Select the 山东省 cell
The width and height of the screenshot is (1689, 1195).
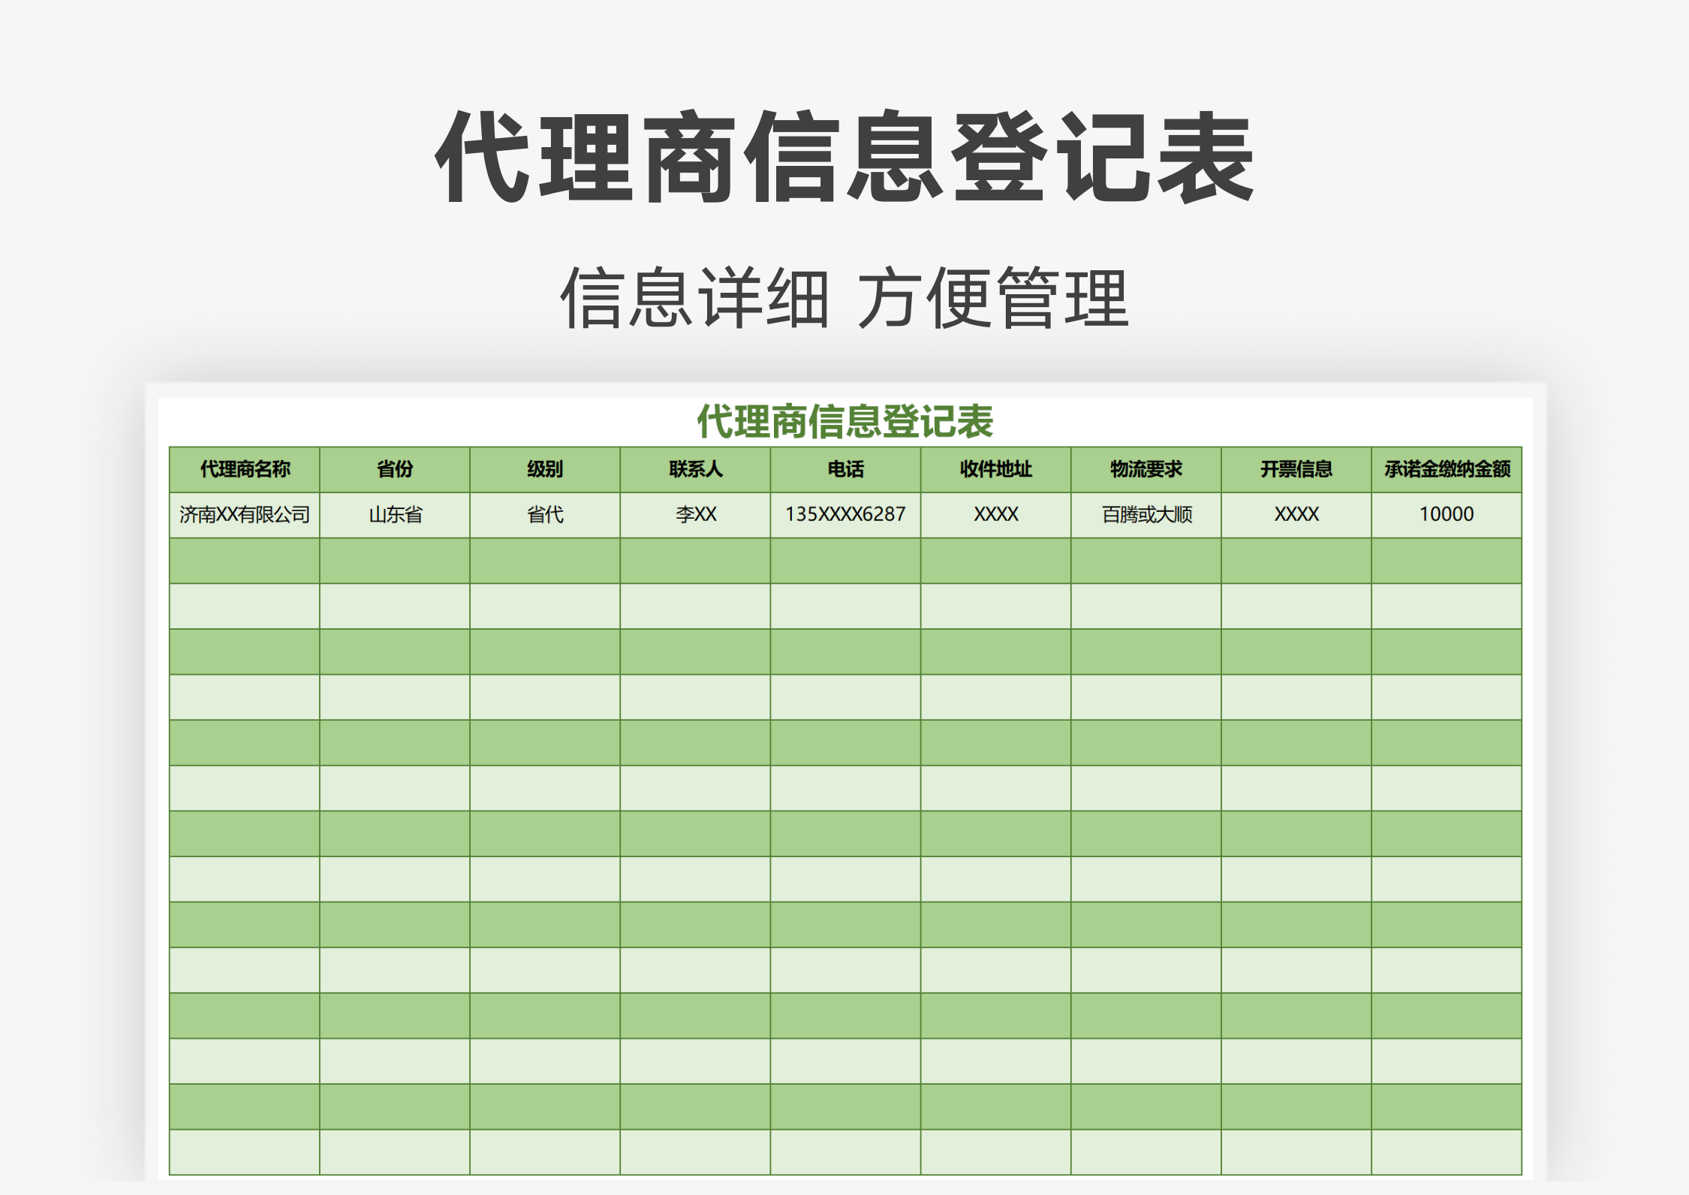(394, 515)
